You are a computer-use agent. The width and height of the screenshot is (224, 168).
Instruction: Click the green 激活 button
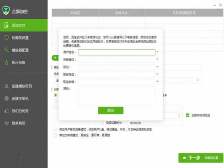tap(111, 110)
